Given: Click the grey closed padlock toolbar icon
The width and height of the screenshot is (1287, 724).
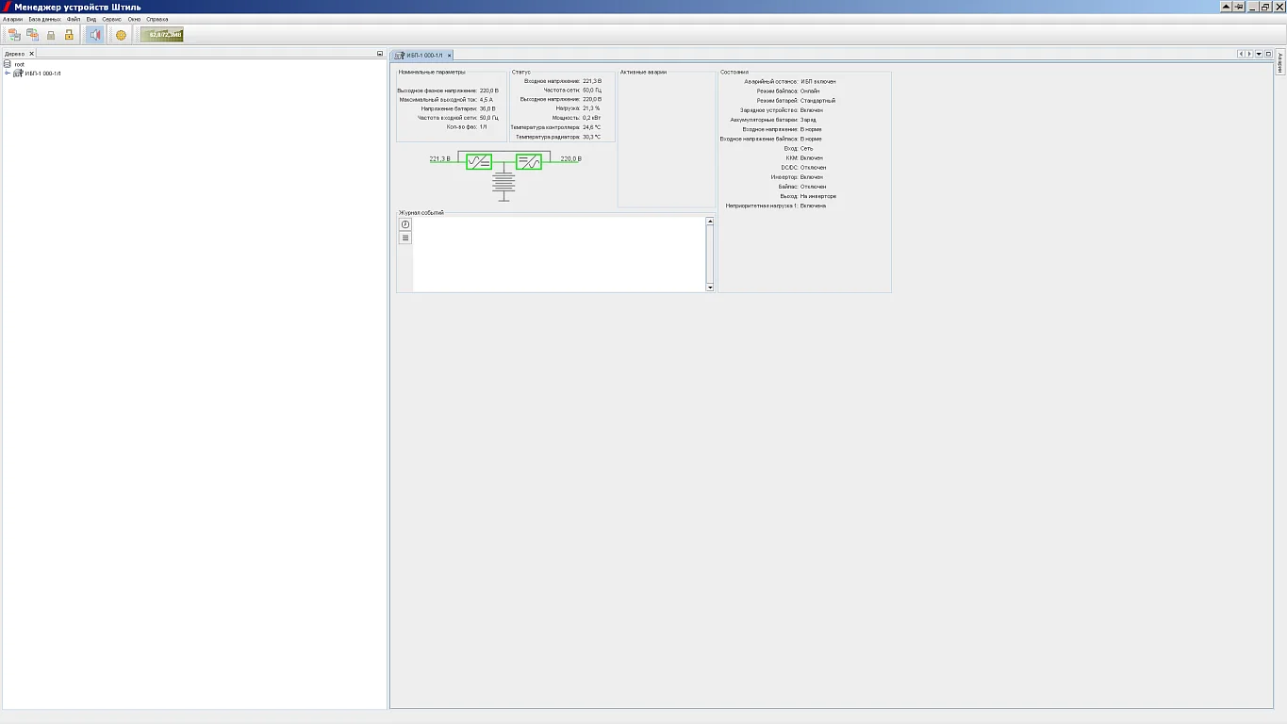Looking at the screenshot, I should [51, 35].
